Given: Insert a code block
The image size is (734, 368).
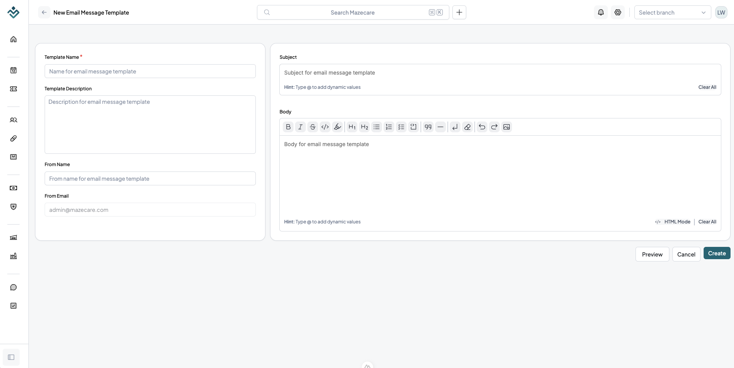Looking at the screenshot, I should 414,127.
